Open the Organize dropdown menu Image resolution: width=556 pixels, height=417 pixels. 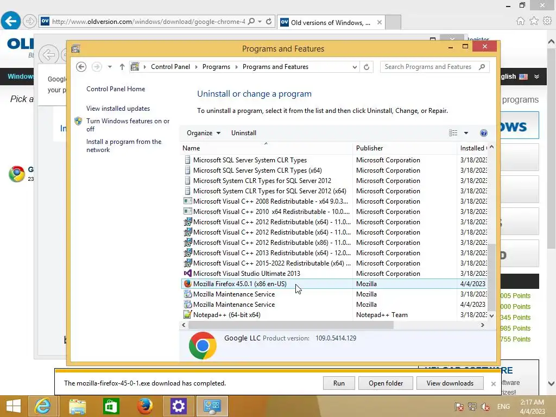click(204, 133)
